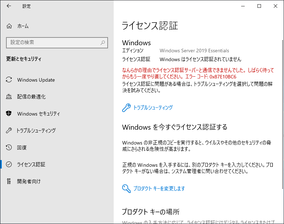Click the red error code text 0x87E10BC6
This screenshot has height=224, width=284.
click(x=223, y=77)
